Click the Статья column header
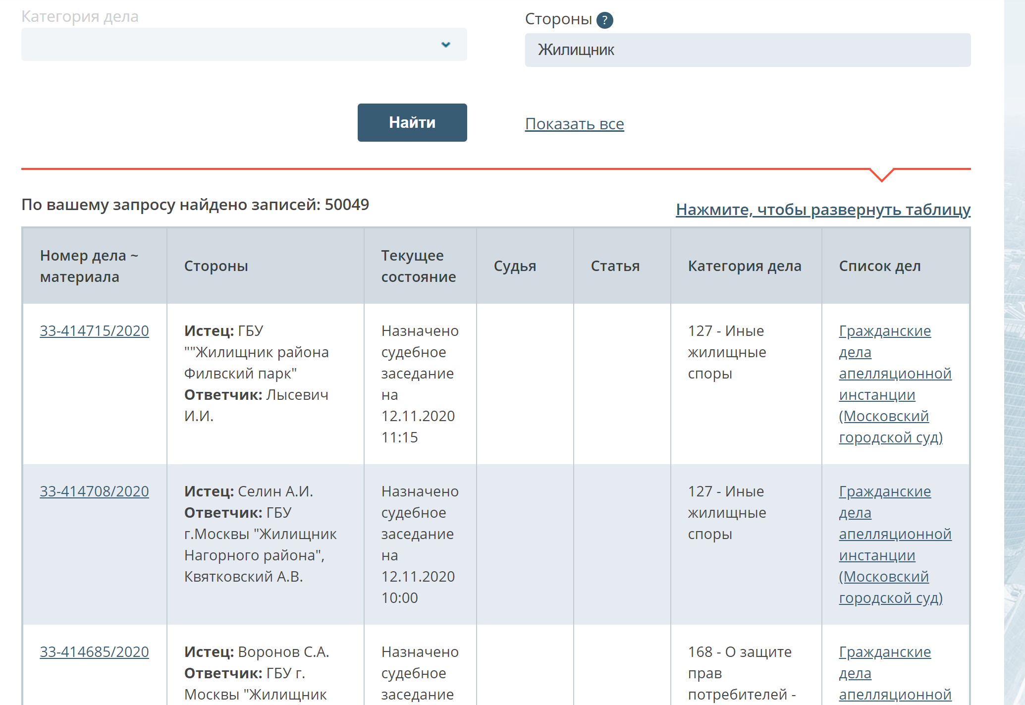 point(622,266)
